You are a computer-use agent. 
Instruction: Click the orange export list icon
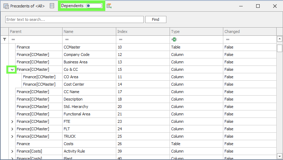[x=109, y=6]
